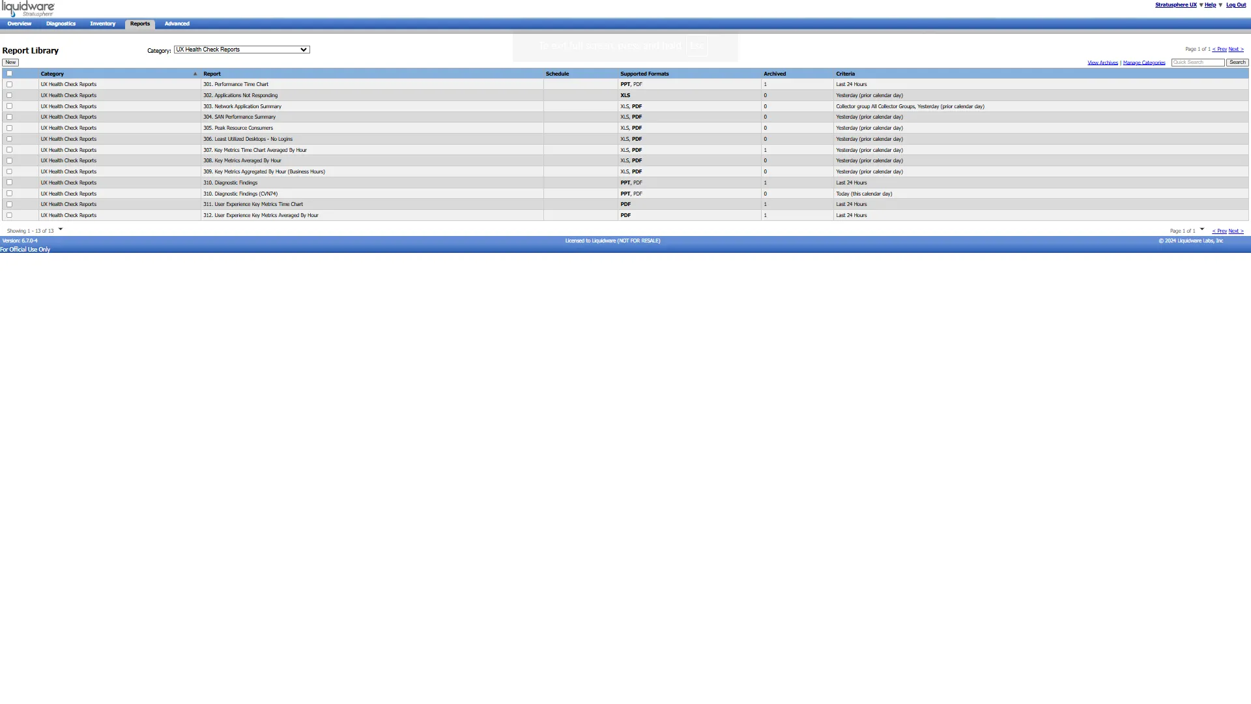Open the page dropdown arrow in the footer pagination
Image resolution: width=1251 pixels, height=704 pixels.
(1202, 229)
